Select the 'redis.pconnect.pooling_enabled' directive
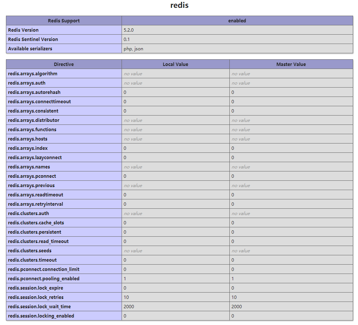Image resolution: width=358 pixels, height=325 pixels. pyautogui.click(x=43, y=279)
